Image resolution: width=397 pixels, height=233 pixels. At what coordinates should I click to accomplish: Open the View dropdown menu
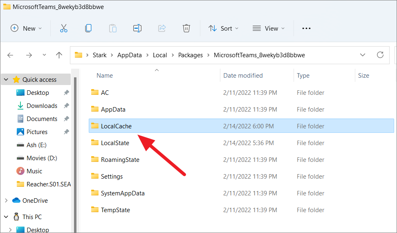pos(269,28)
